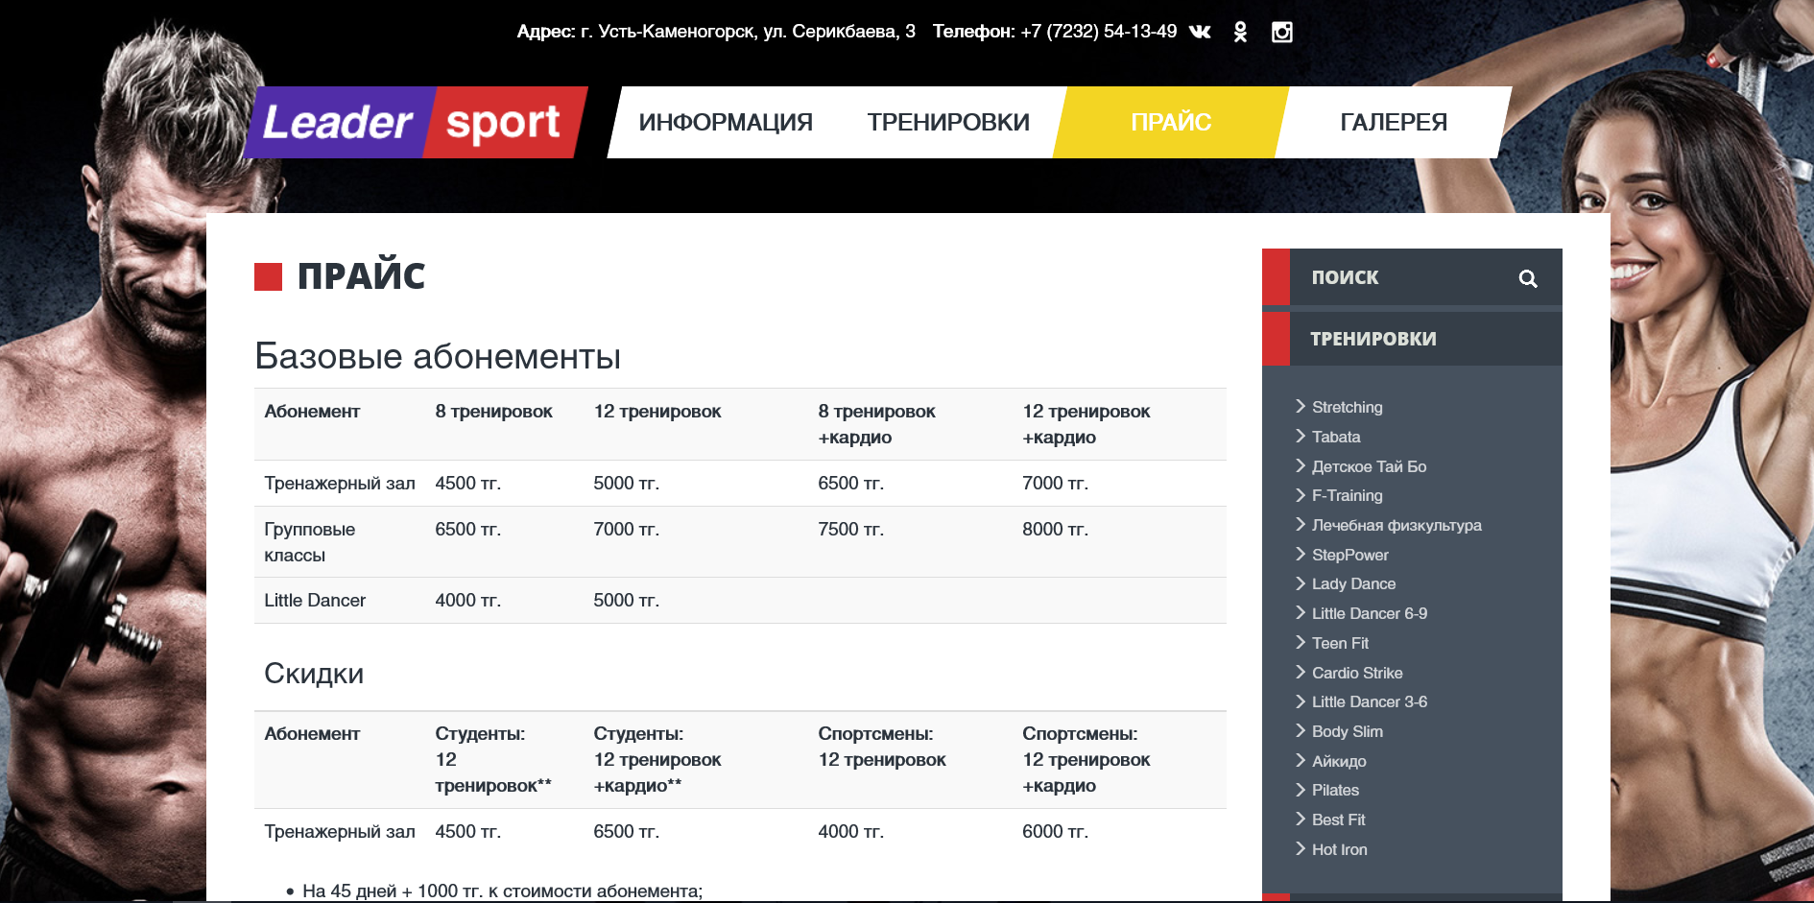Click the Базовые абонементы heading
The width and height of the screenshot is (1814, 903).
point(438,356)
